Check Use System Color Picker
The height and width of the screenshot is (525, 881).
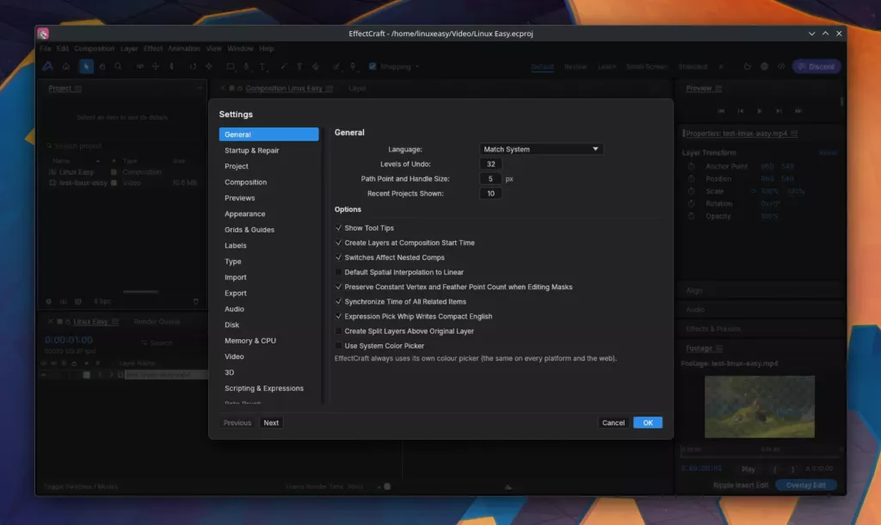(338, 346)
